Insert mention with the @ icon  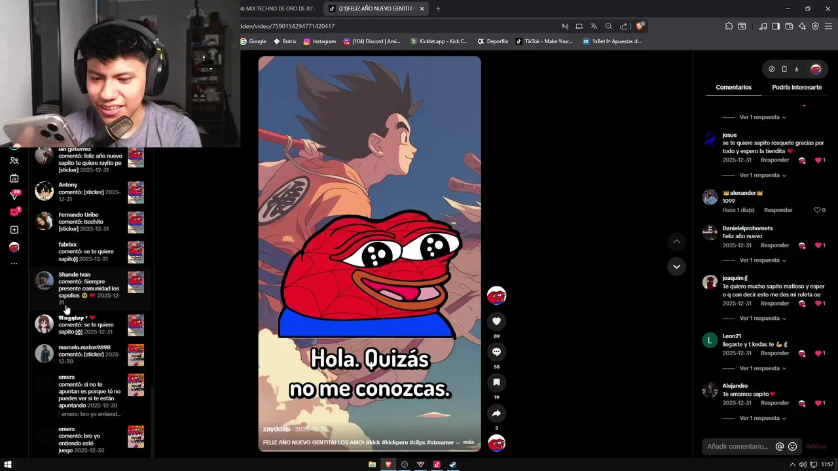[779, 446]
